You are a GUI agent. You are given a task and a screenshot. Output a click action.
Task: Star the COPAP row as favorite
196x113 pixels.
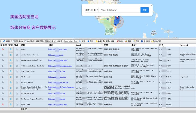(17, 49)
